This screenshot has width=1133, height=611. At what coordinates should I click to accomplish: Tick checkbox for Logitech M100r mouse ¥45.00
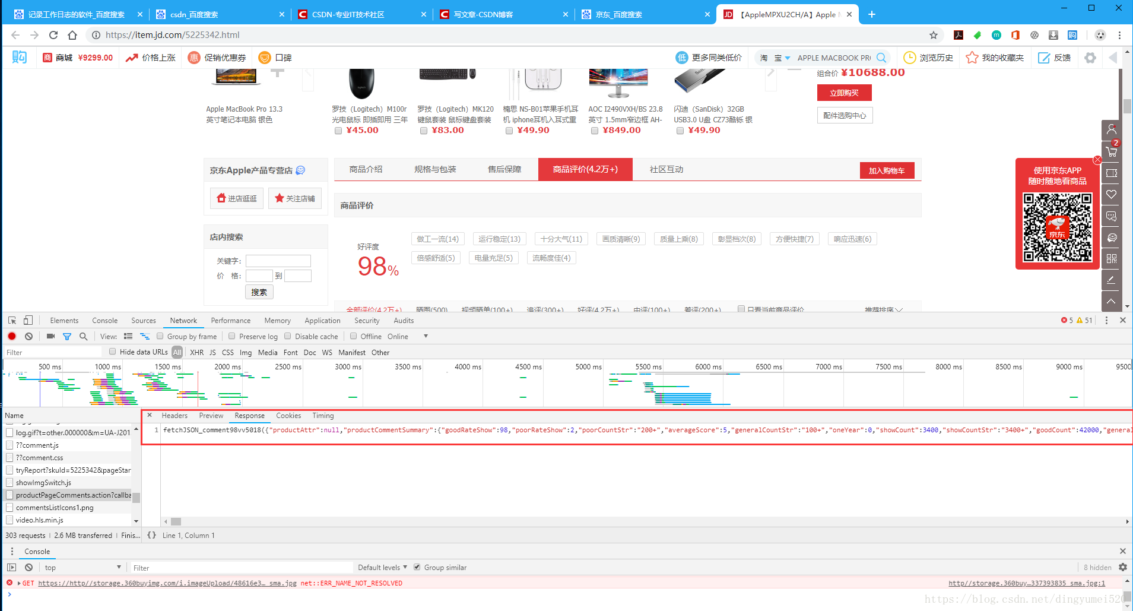338,131
